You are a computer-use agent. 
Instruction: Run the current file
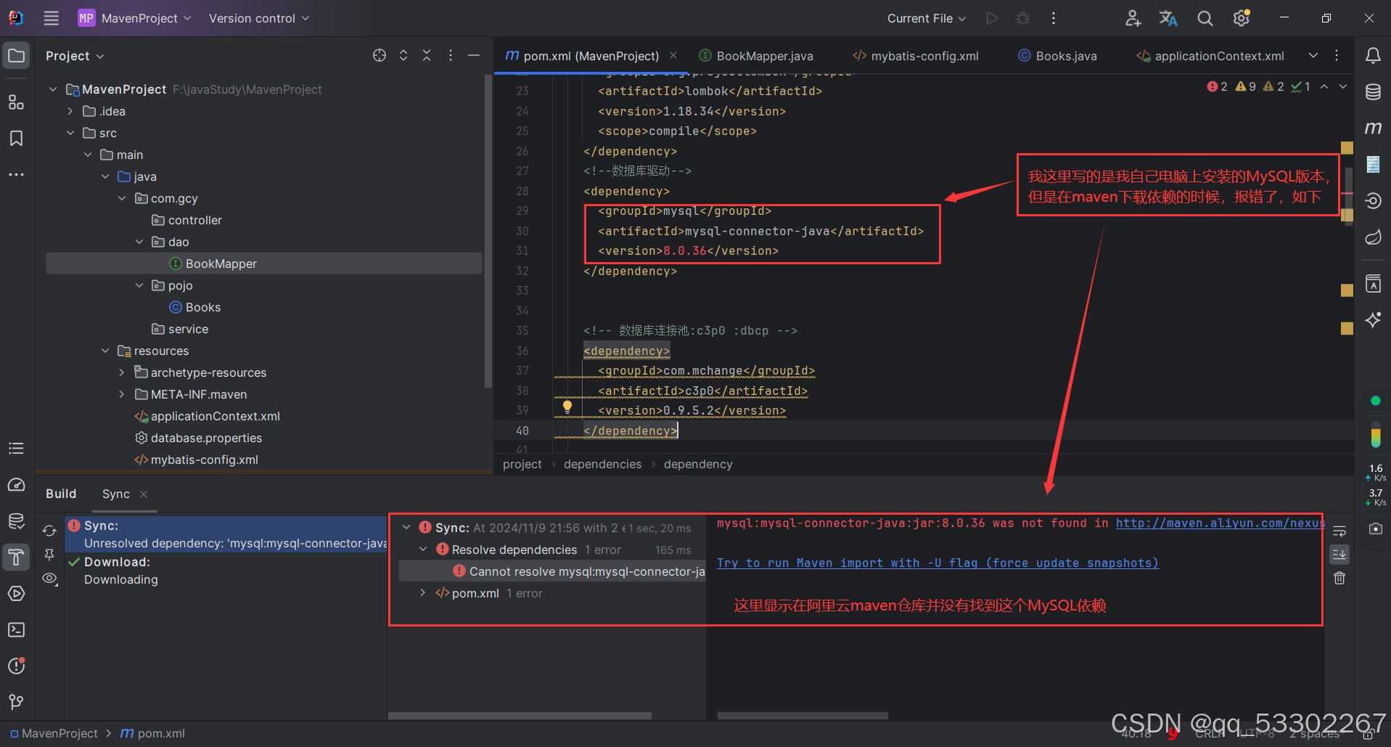click(992, 18)
